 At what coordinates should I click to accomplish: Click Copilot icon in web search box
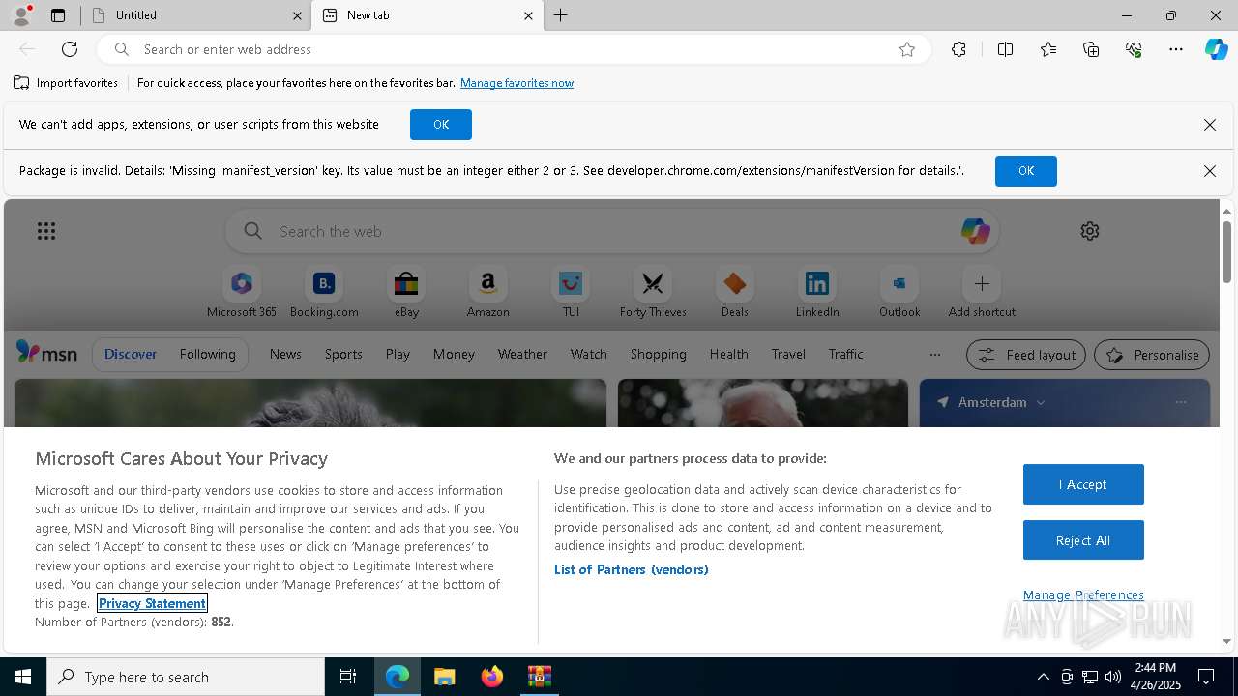pyautogui.click(x=975, y=231)
